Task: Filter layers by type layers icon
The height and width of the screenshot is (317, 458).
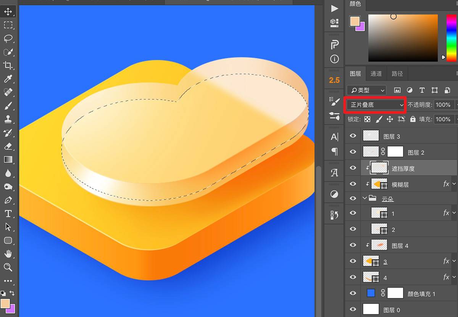Action: pyautogui.click(x=422, y=90)
